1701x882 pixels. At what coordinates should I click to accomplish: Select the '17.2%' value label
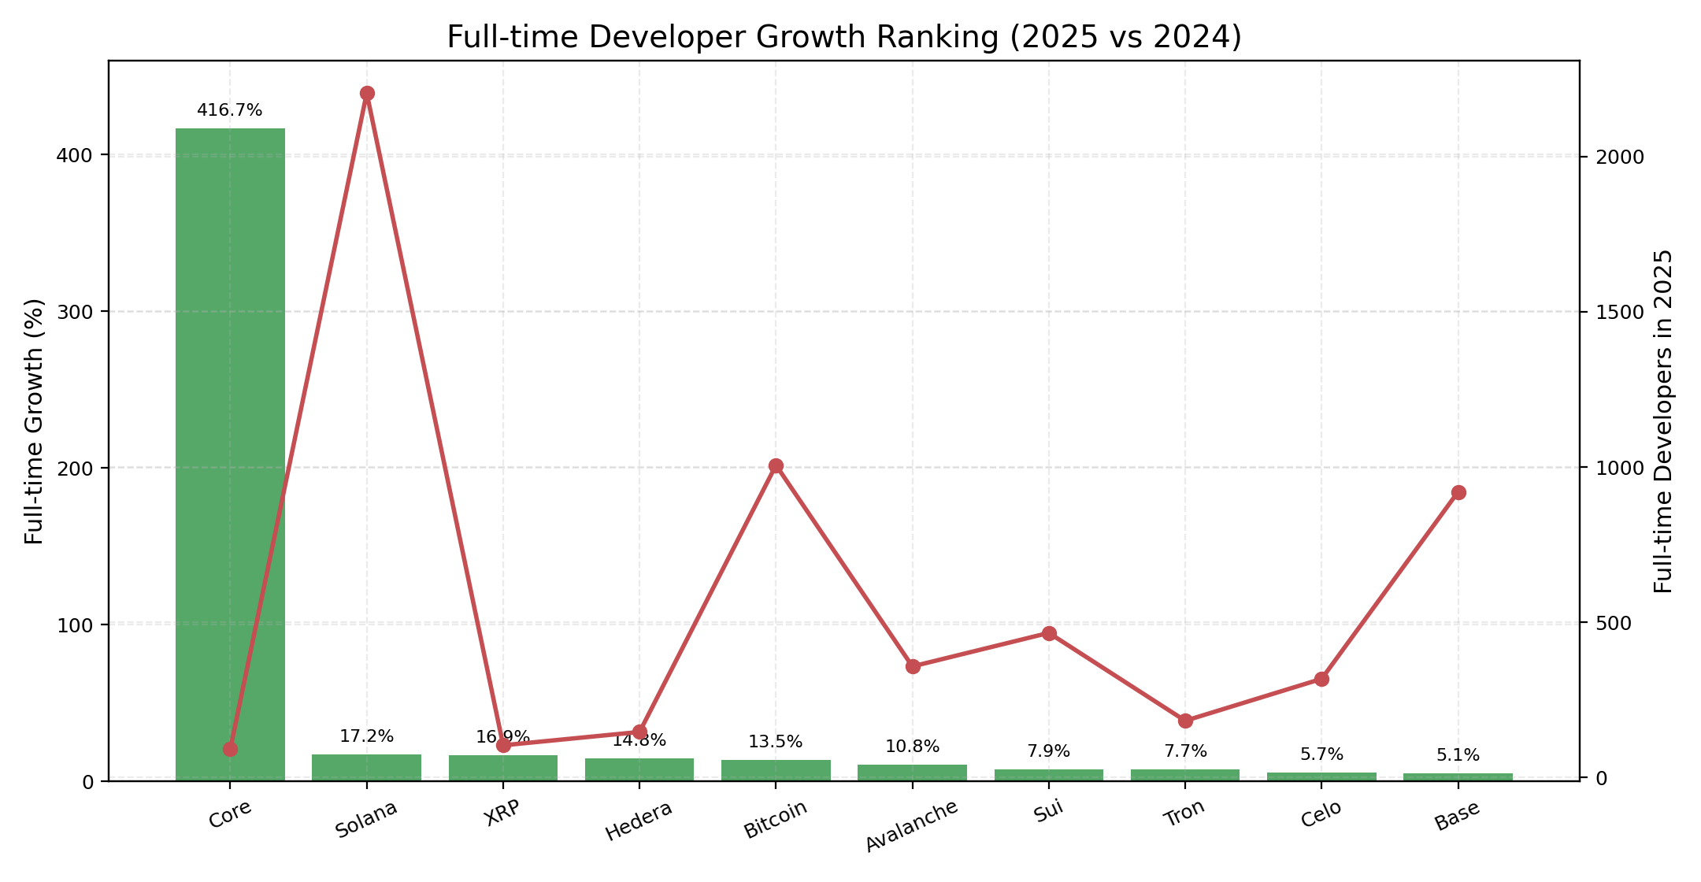click(x=366, y=737)
